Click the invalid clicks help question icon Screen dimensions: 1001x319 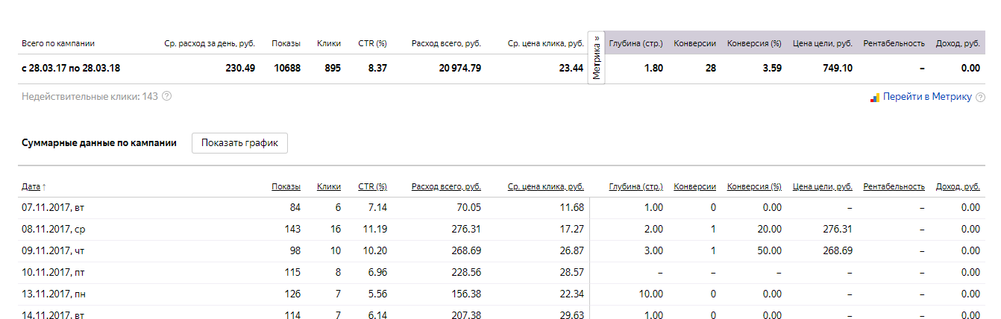point(166,96)
